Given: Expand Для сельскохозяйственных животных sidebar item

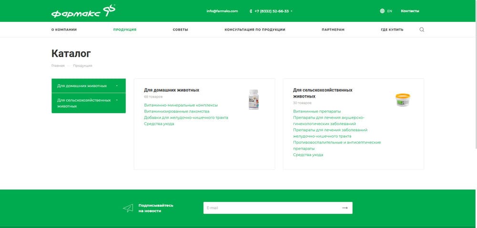Looking at the screenshot, I should coord(117,100).
